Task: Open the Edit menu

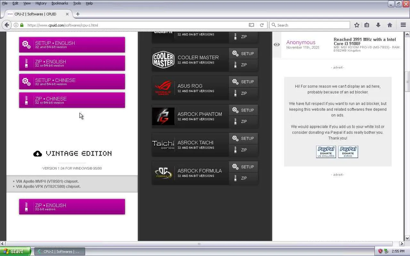Action: pyautogui.click(x=15, y=3)
